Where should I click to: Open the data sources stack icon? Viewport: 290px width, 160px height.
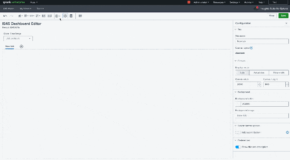[71, 16]
